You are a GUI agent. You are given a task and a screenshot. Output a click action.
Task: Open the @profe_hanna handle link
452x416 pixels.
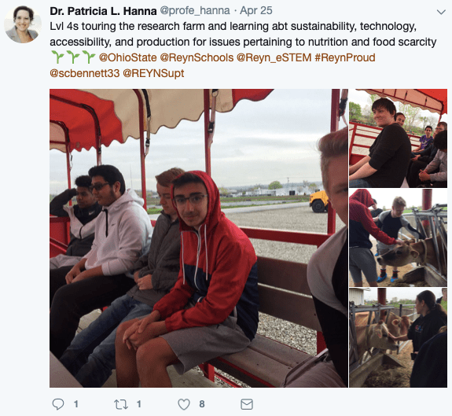(195, 11)
